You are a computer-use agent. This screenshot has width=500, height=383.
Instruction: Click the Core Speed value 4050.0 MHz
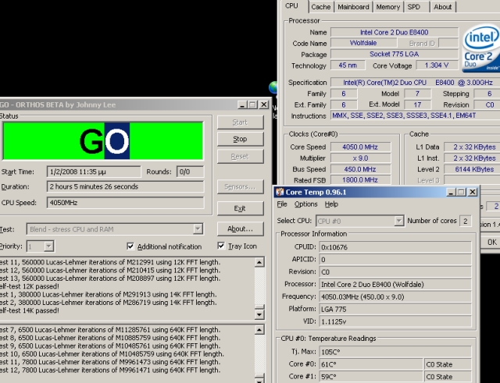360,147
